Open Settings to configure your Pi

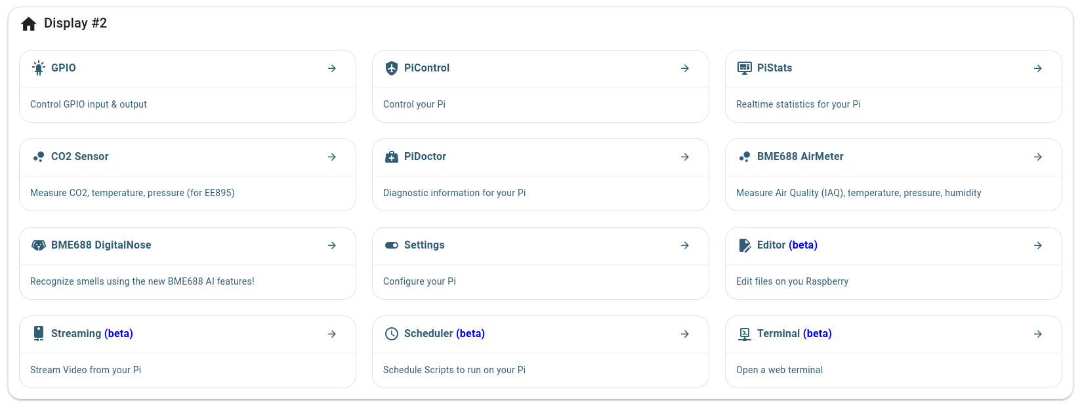point(685,245)
